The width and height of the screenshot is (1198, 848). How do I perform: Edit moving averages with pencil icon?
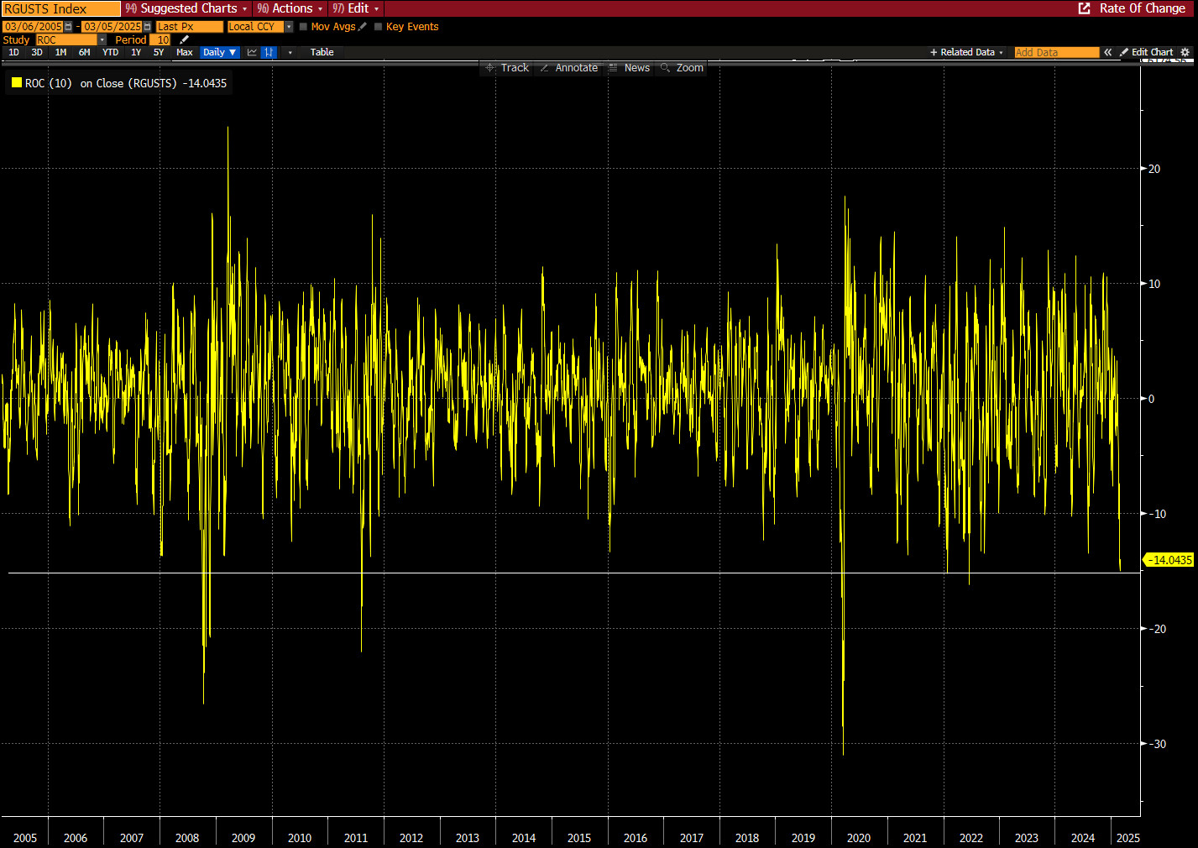coord(363,27)
